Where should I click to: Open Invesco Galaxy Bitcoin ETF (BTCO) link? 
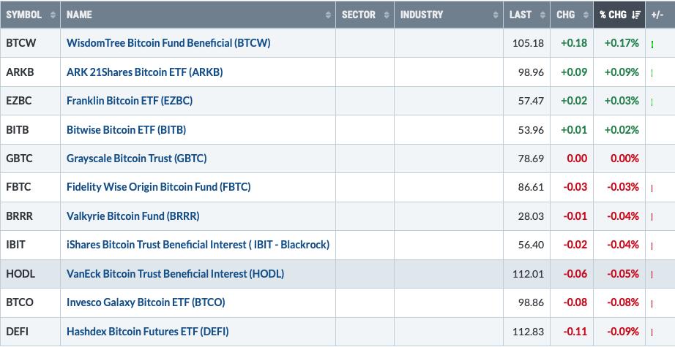pyautogui.click(x=146, y=302)
